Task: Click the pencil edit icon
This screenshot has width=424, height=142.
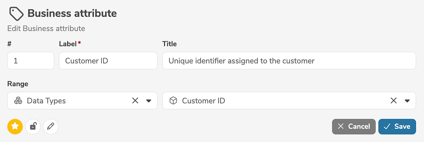Action: point(51,126)
